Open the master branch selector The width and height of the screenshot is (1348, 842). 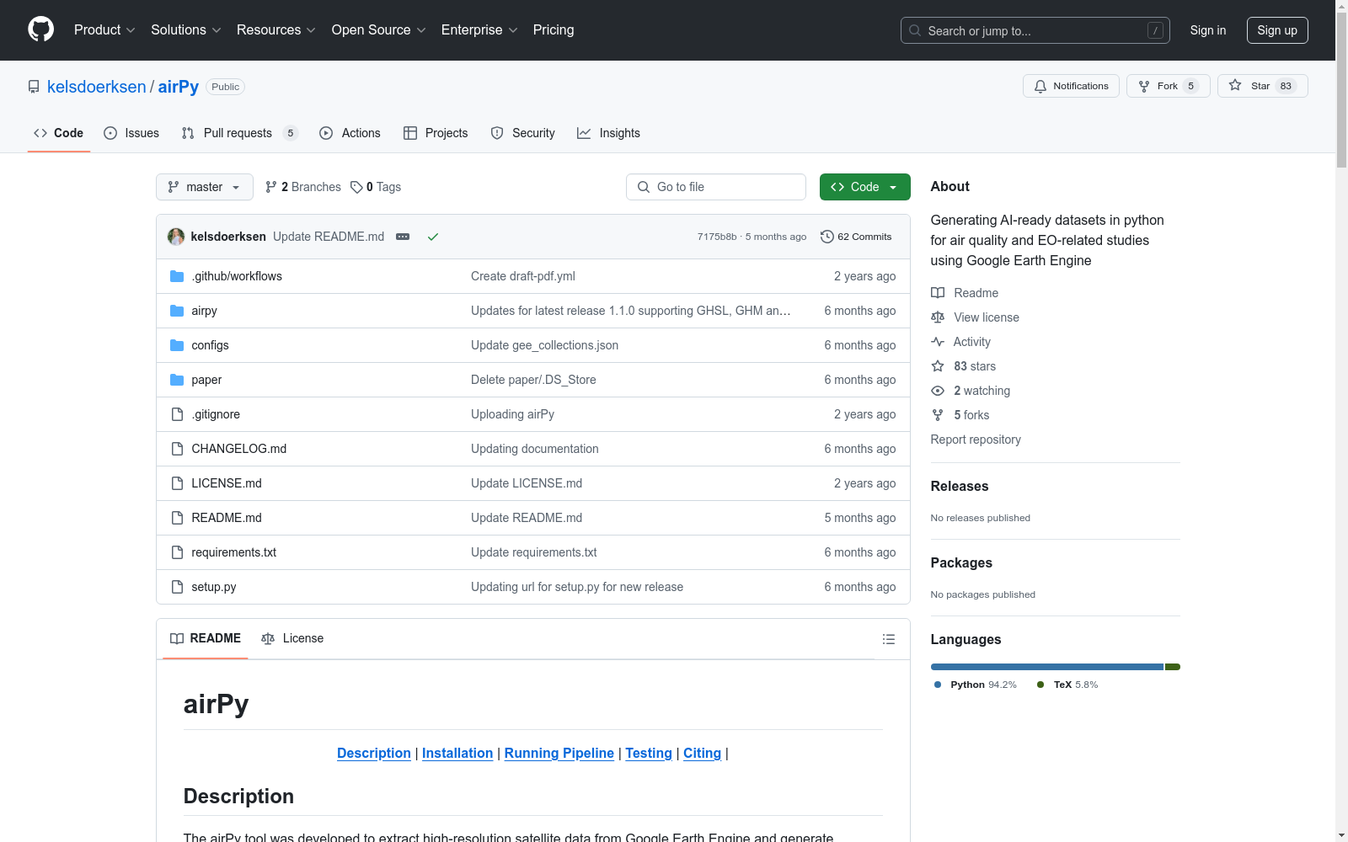point(205,187)
